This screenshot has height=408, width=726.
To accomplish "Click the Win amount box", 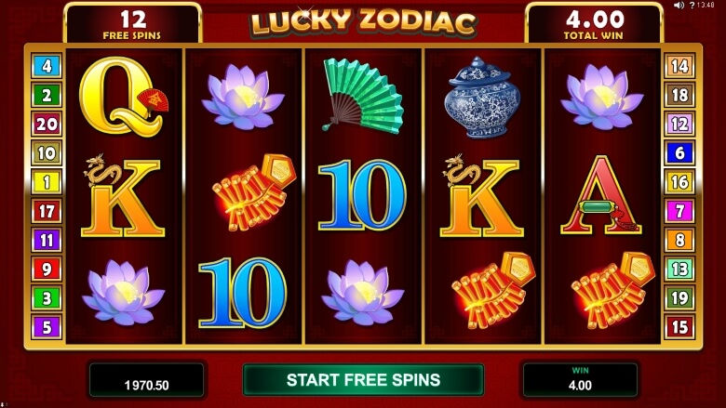I will coord(580,380).
